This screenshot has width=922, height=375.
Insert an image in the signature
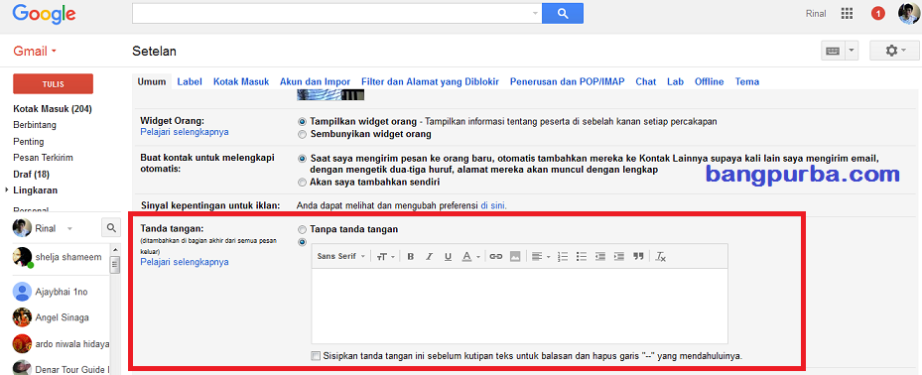(515, 256)
